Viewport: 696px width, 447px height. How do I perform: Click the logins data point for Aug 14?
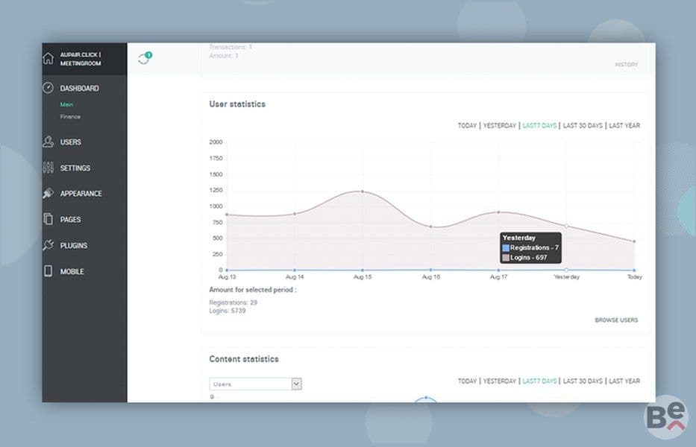coord(295,215)
